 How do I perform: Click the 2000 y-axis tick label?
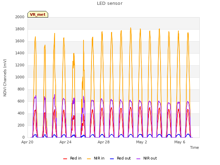click(20, 17)
